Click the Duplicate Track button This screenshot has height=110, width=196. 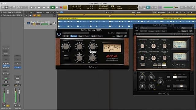(x=30, y=16)
